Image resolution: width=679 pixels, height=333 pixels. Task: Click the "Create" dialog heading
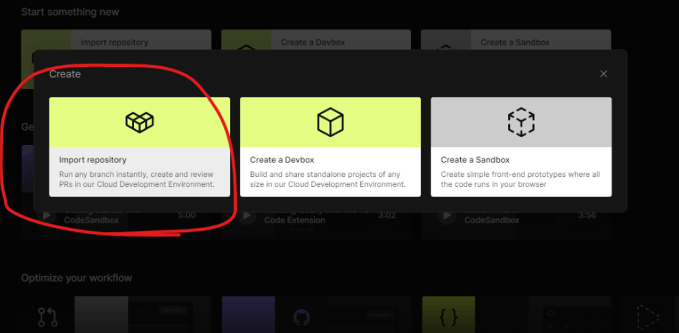(65, 74)
